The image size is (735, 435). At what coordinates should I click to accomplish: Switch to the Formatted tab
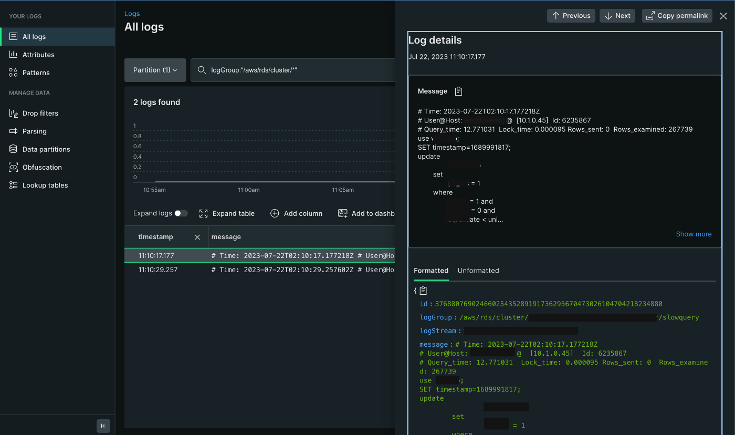point(431,271)
